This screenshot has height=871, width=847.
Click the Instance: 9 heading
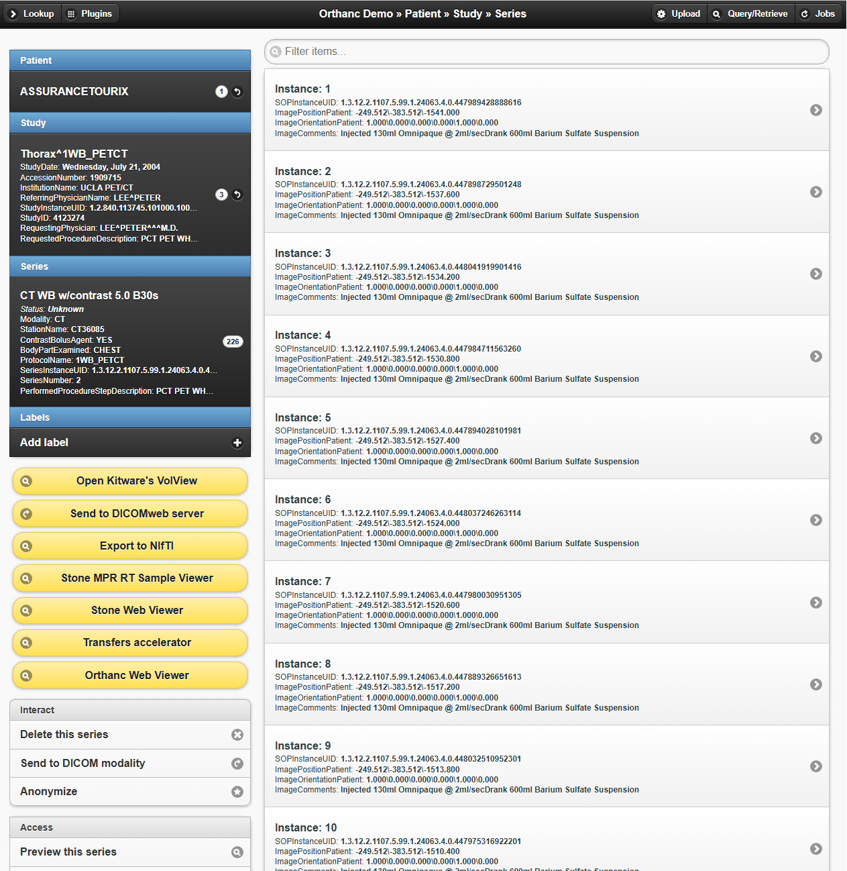click(x=303, y=746)
